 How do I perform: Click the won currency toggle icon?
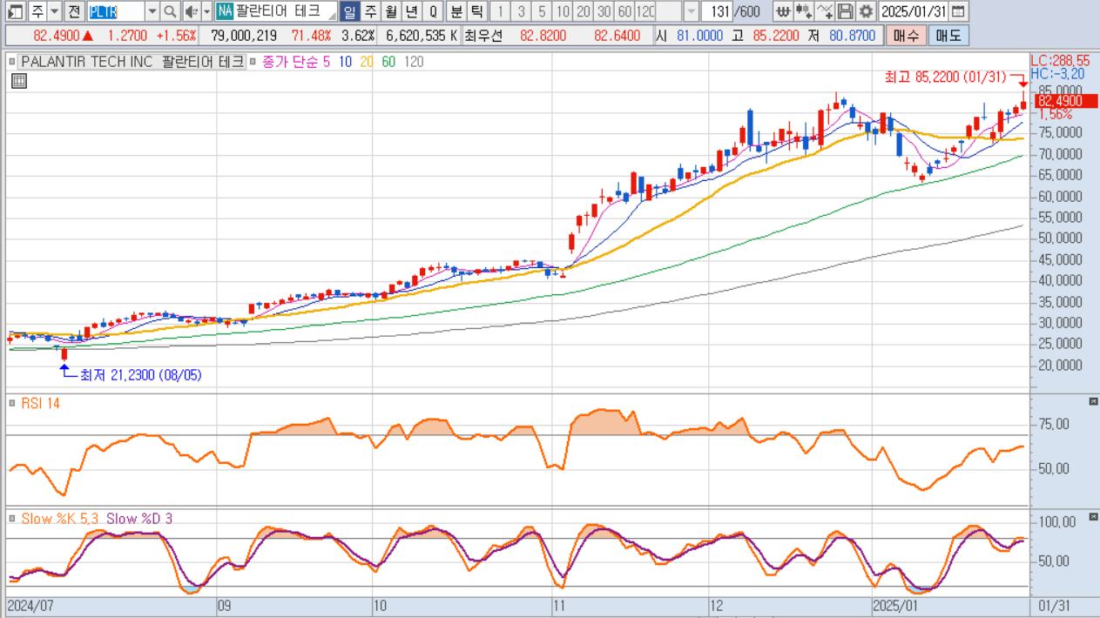[x=782, y=11]
